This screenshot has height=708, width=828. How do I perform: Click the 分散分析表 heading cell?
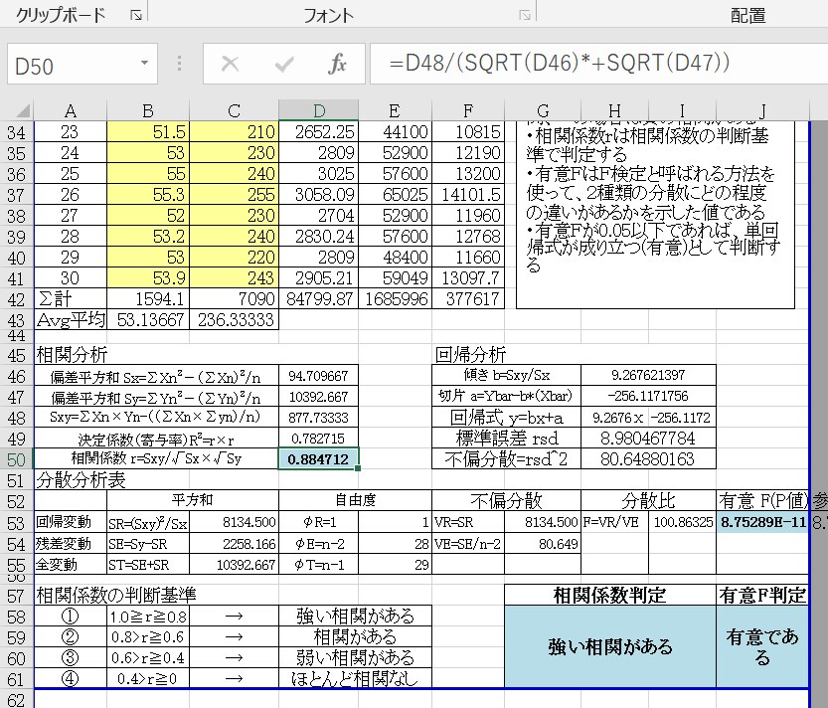(81, 479)
